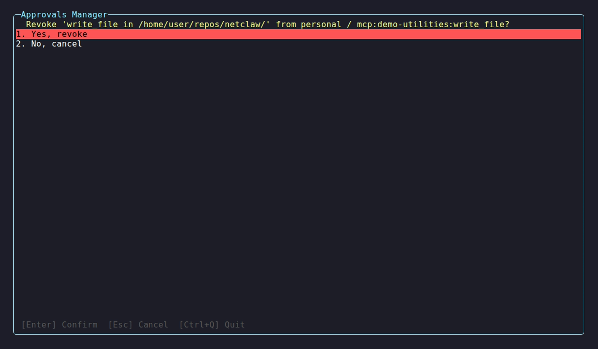Click the Approvals Manager title
This screenshot has width=598, height=349.
64,15
